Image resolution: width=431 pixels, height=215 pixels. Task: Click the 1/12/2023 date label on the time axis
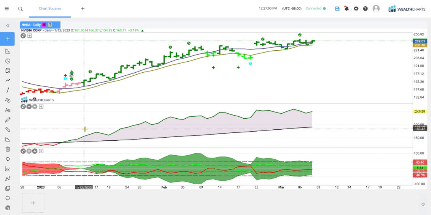coord(84,187)
